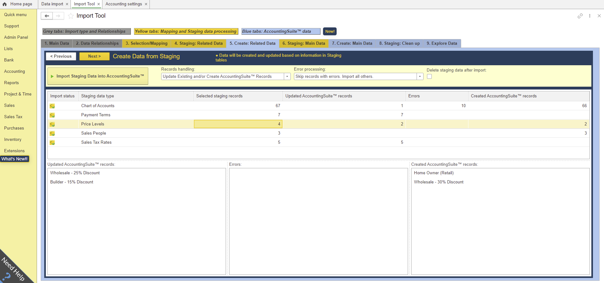Sort by Errors column header

(x=436, y=96)
